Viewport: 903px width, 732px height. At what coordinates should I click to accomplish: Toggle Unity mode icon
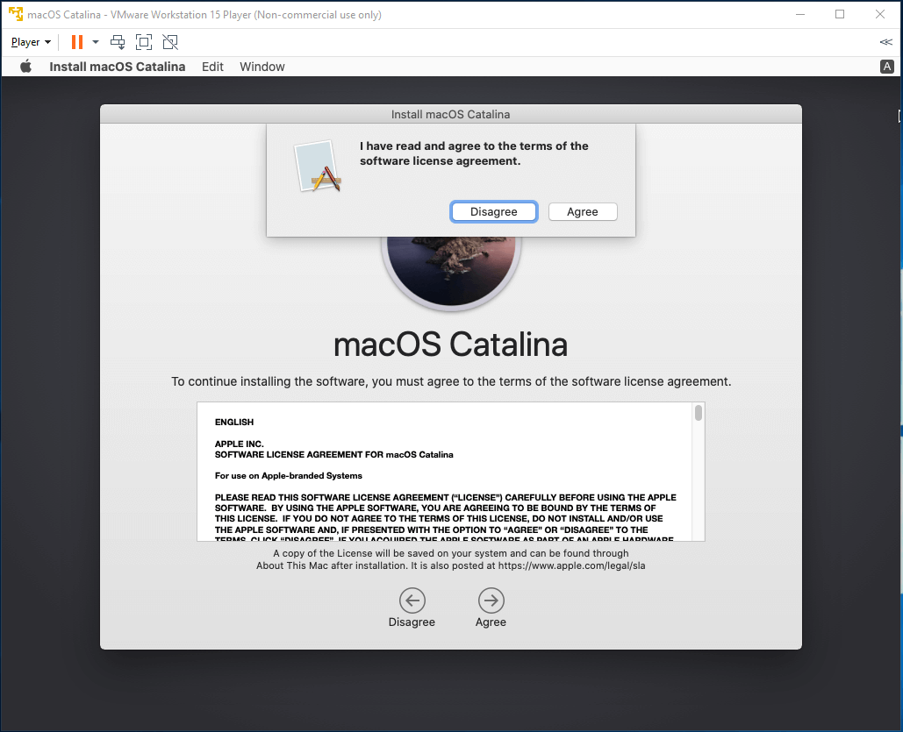point(170,42)
